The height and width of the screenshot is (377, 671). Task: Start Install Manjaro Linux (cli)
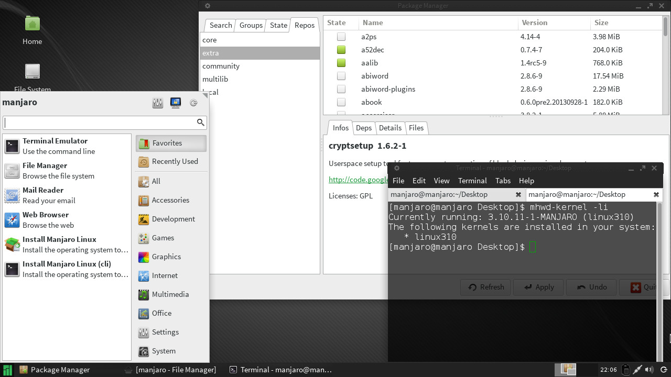(x=67, y=269)
